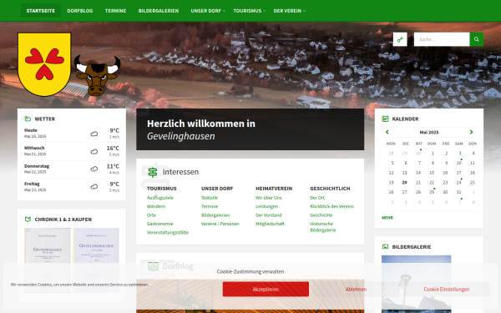501x313 pixels.
Task: Open the Mitgliedschaft link
Action: [x=270, y=224]
